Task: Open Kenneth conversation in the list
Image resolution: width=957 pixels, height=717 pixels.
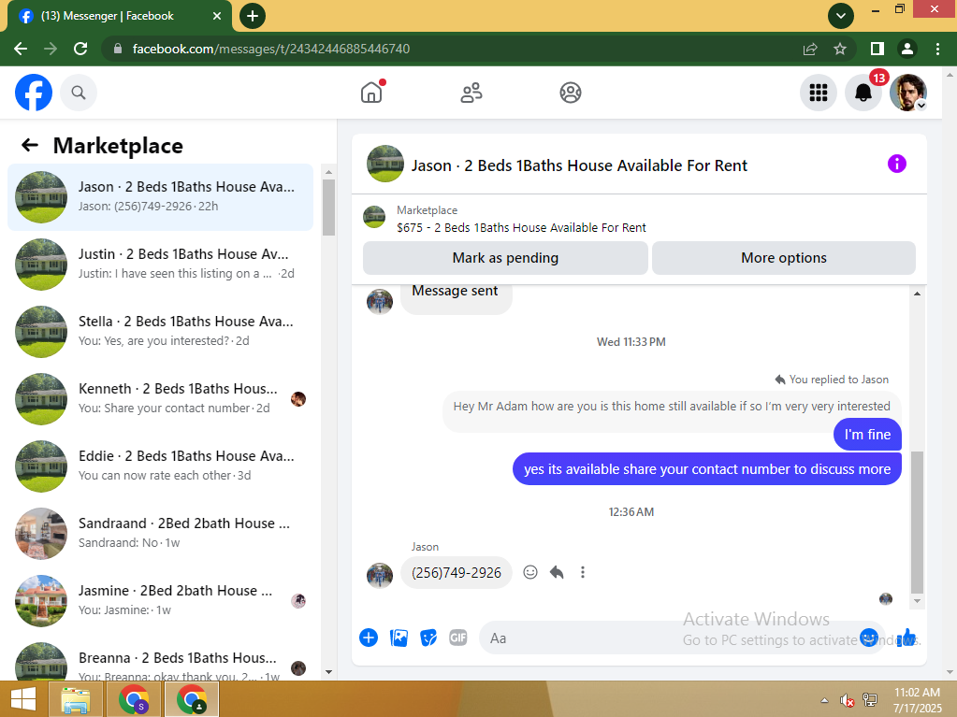Action: (x=161, y=399)
